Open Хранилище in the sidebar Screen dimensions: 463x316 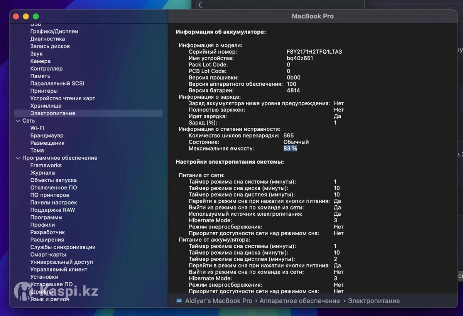(x=46, y=106)
